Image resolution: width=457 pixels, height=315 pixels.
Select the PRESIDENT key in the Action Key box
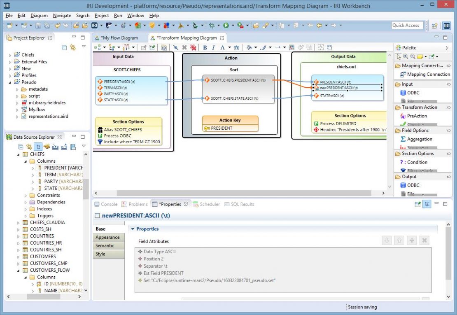coord(218,128)
